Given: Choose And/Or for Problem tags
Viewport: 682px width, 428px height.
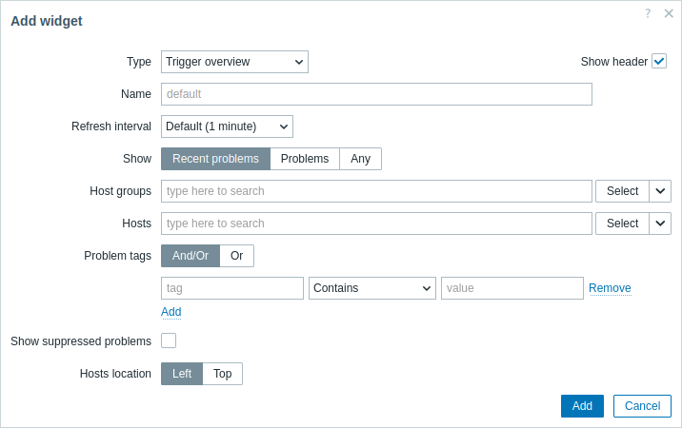Looking at the screenshot, I should (191, 256).
